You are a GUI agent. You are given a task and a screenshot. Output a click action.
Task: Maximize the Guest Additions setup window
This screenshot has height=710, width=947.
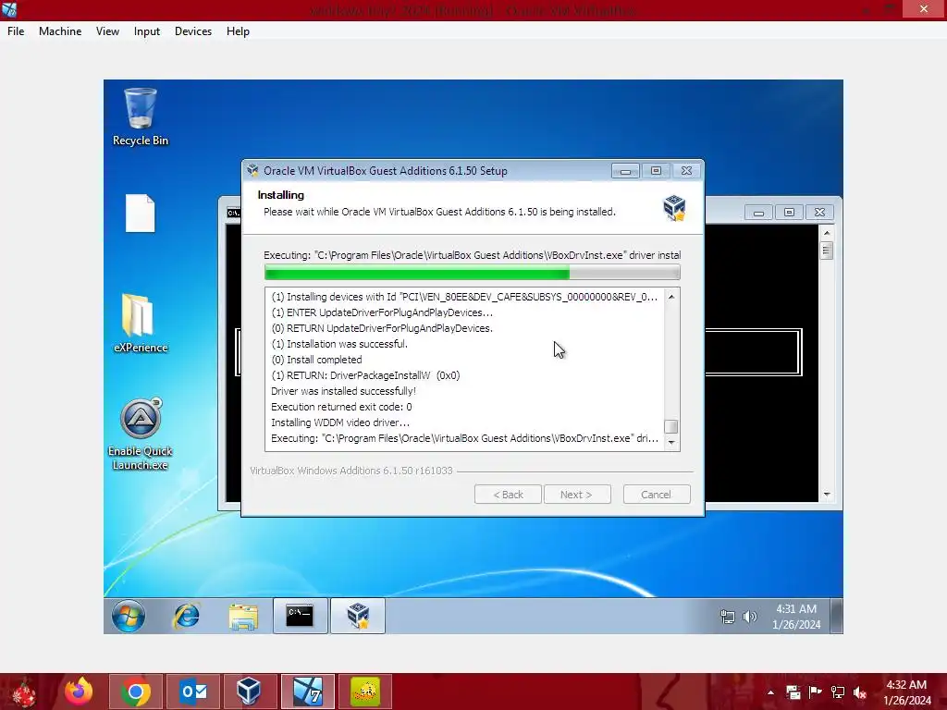pos(656,171)
